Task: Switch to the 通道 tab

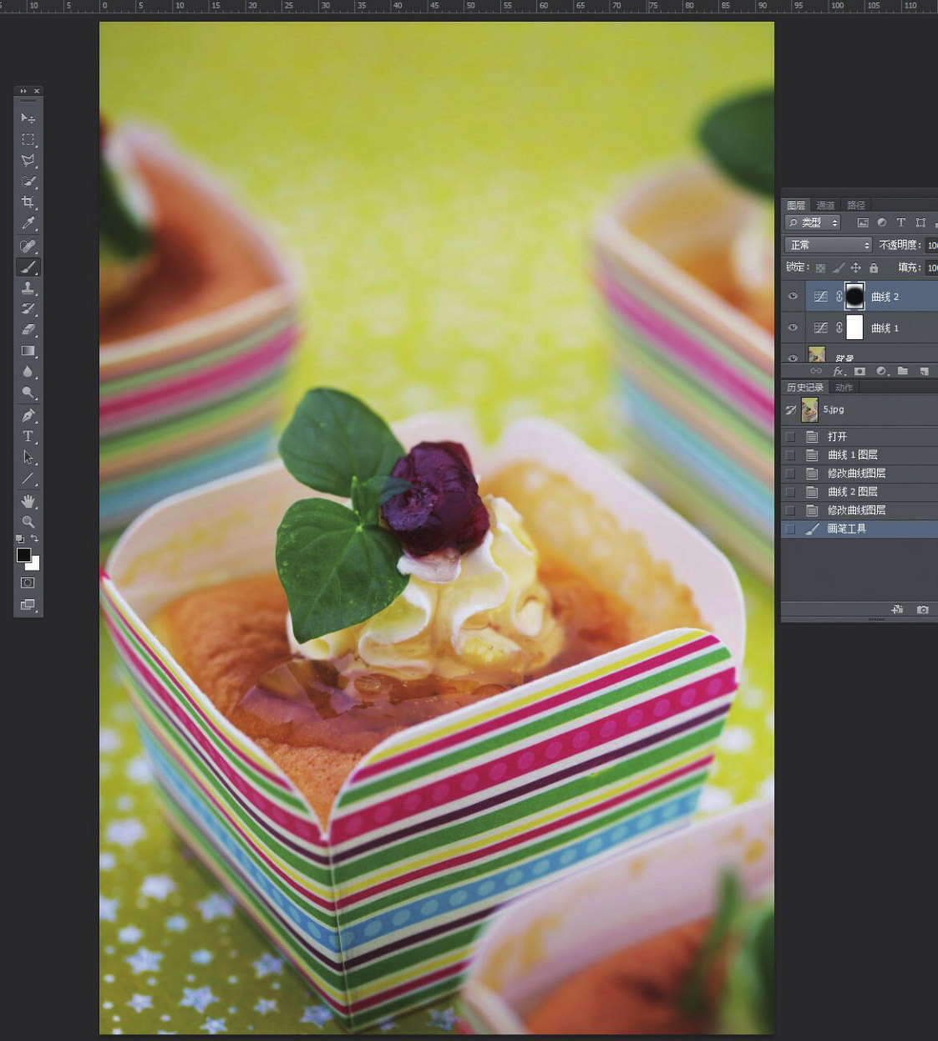Action: [x=825, y=206]
